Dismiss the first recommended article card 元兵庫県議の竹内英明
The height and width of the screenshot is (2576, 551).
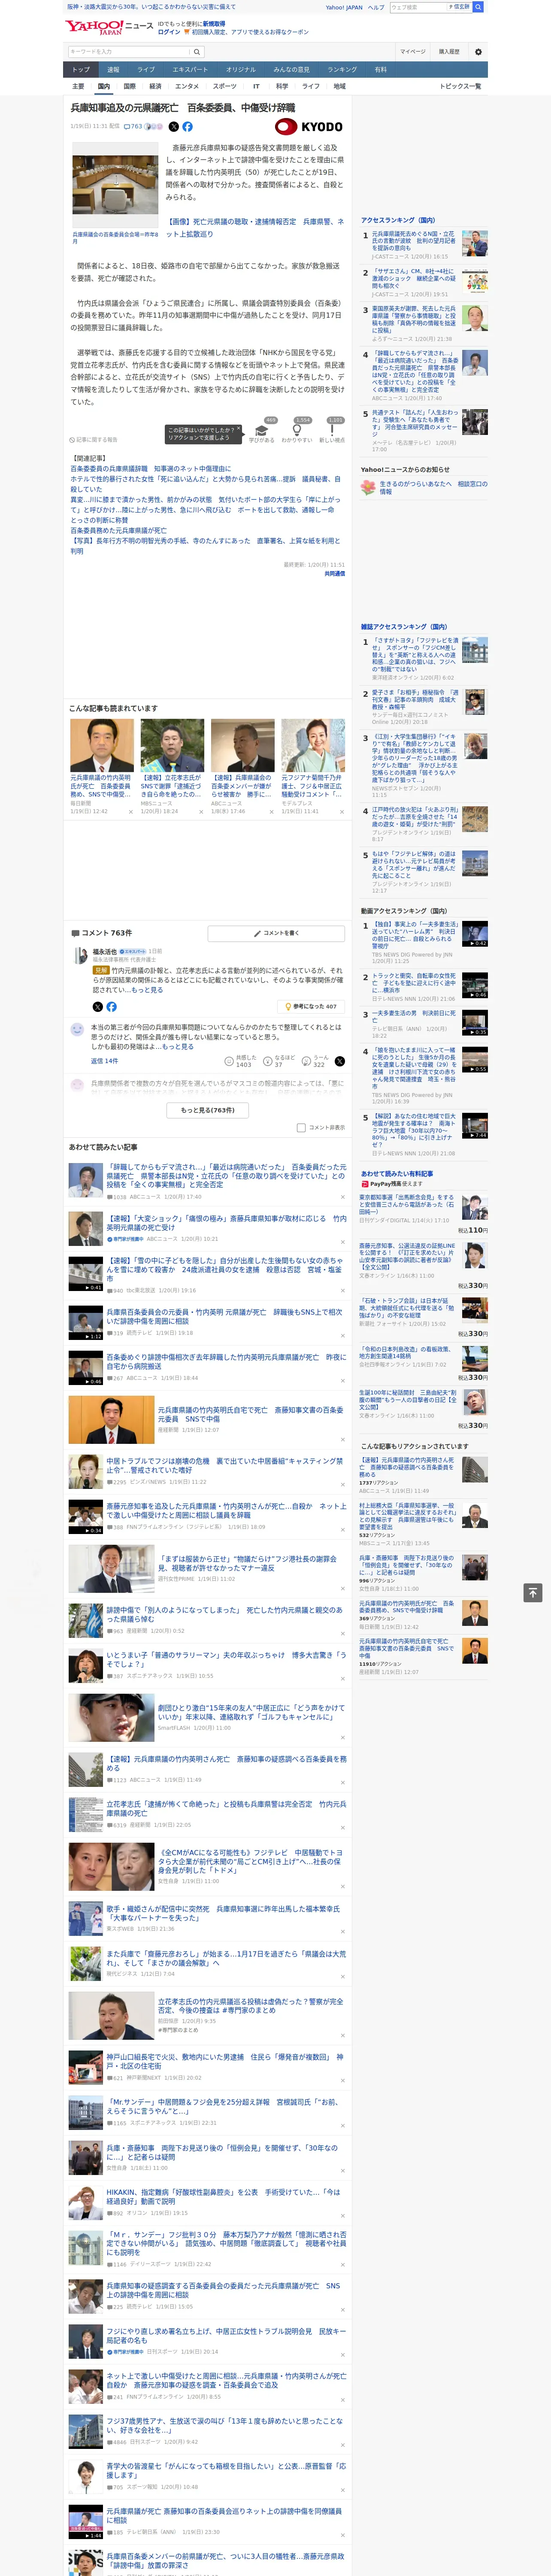point(130,812)
